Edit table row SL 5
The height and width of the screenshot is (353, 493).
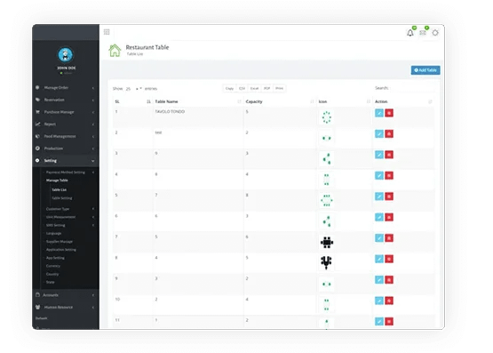[379, 197]
